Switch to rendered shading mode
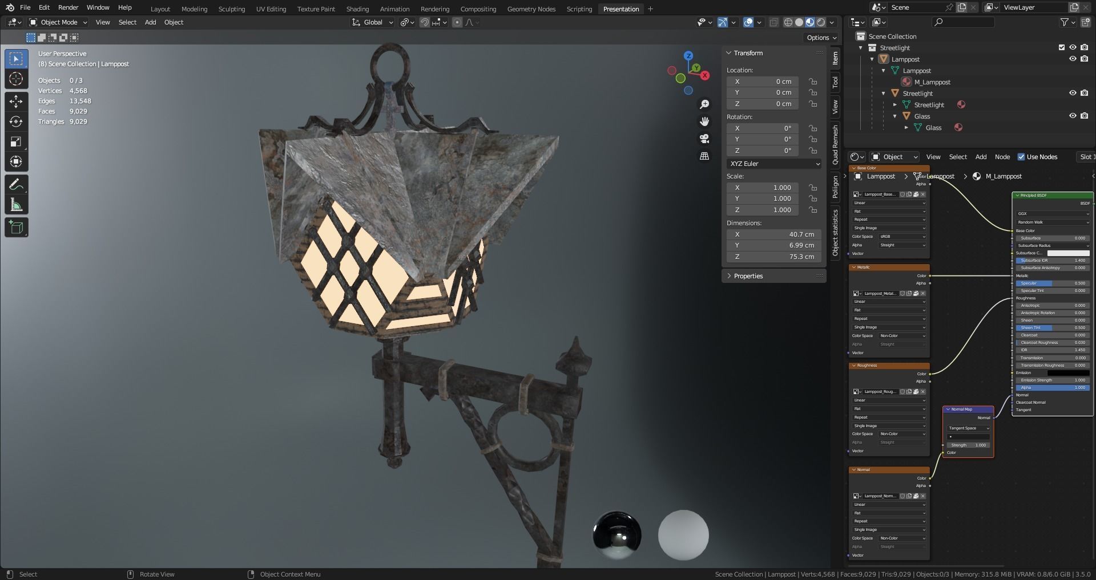 click(821, 22)
